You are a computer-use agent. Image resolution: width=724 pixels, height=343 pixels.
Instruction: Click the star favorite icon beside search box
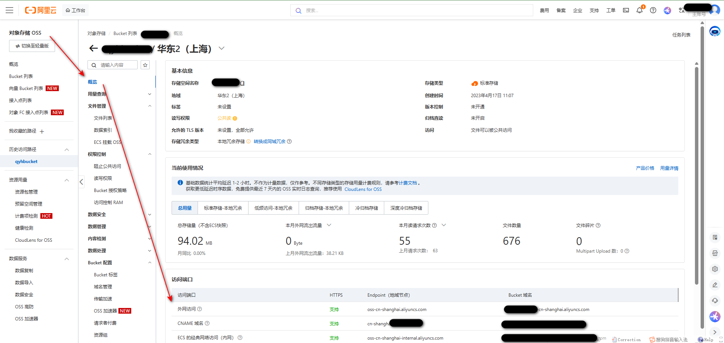point(145,65)
